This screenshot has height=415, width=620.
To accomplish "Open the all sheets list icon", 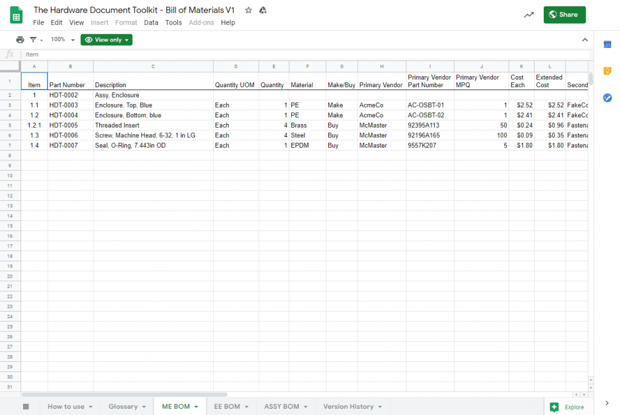I will click(x=26, y=407).
